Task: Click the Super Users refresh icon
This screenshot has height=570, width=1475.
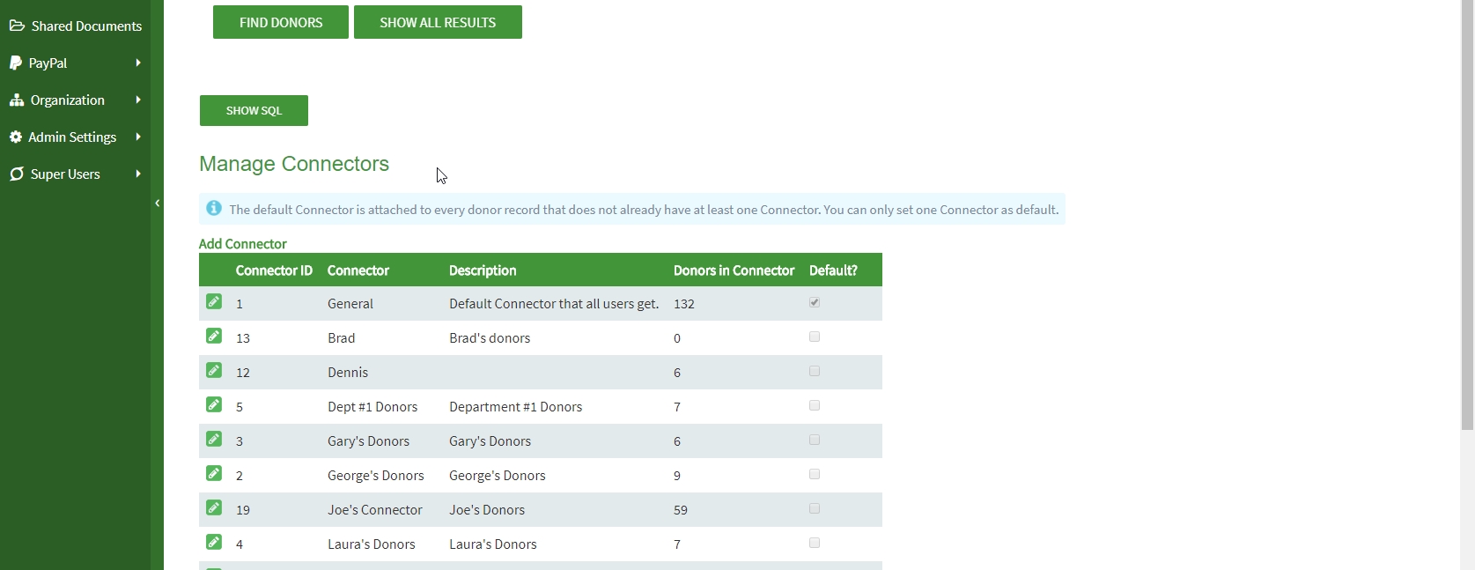Action: [x=17, y=174]
